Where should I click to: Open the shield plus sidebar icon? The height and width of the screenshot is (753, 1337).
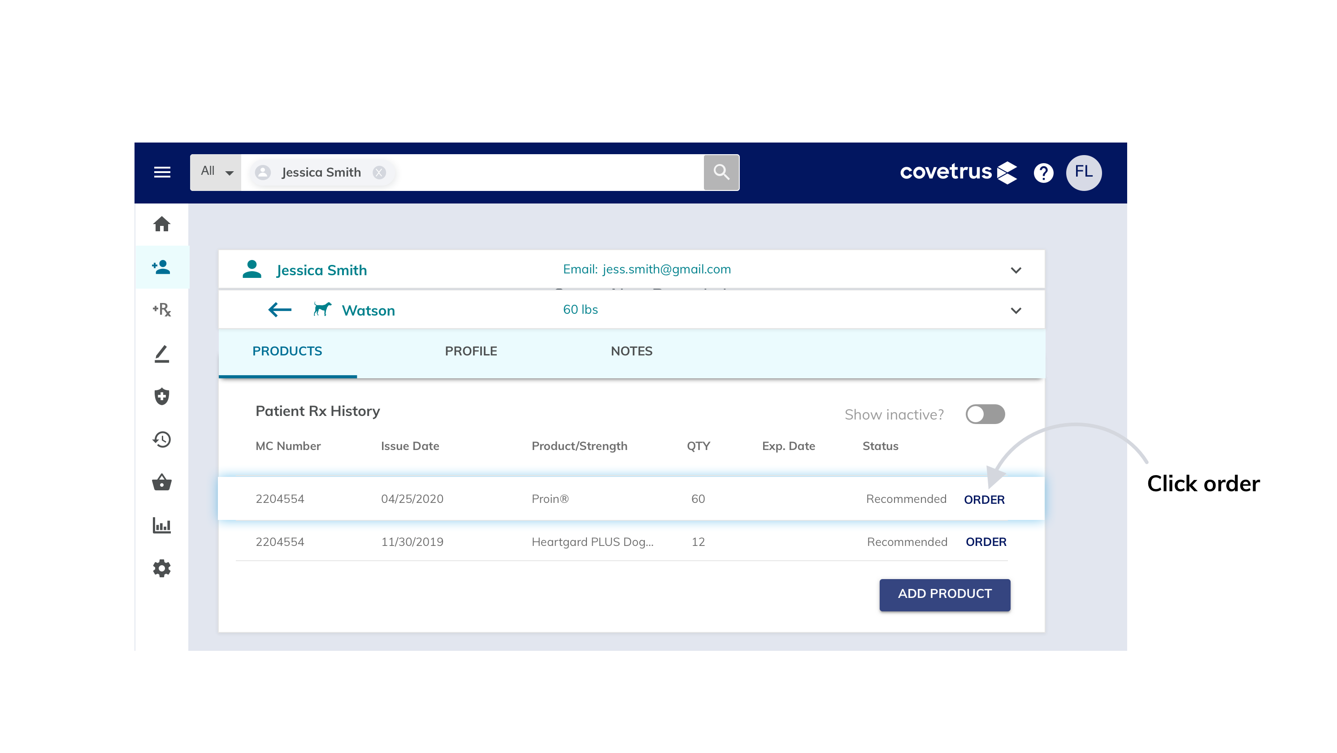[162, 397]
